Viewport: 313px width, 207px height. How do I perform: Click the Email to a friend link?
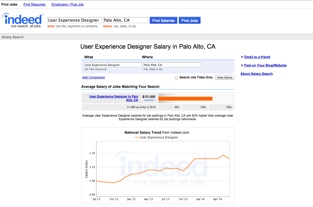click(257, 57)
